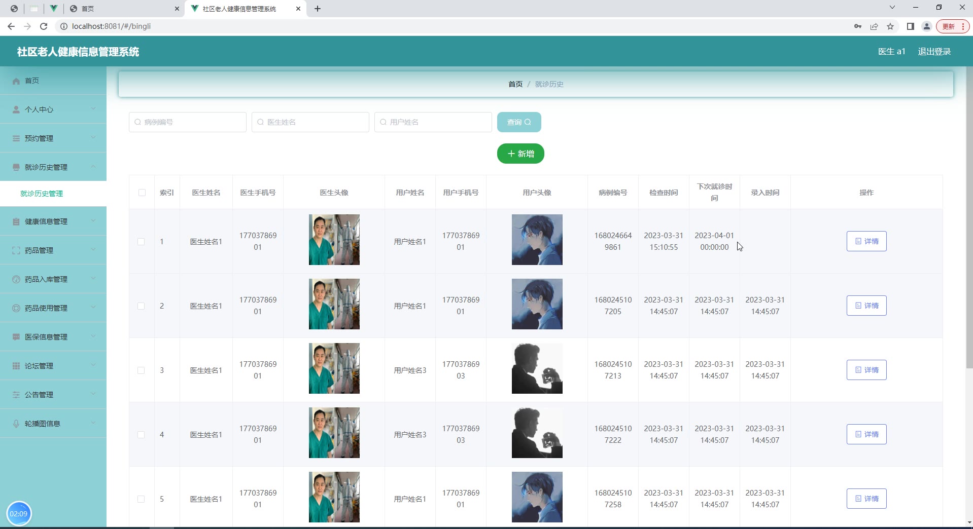Expand the 健康信息管理 menu chevron
The image size is (973, 529).
(x=93, y=221)
